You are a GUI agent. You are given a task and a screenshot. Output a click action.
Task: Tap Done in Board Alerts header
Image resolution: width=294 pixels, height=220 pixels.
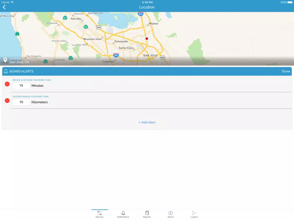[286, 71]
